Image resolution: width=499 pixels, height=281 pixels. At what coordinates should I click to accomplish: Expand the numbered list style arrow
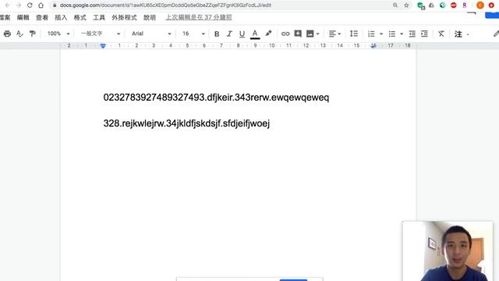381,34
